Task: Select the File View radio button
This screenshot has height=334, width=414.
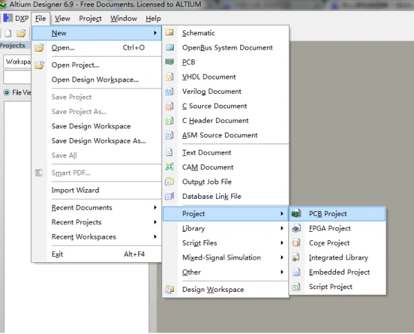Action: click(x=7, y=92)
